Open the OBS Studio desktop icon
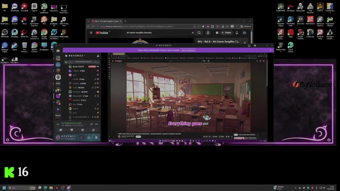 [5, 33]
